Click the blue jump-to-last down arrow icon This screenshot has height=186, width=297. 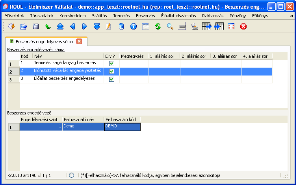click(97, 26)
